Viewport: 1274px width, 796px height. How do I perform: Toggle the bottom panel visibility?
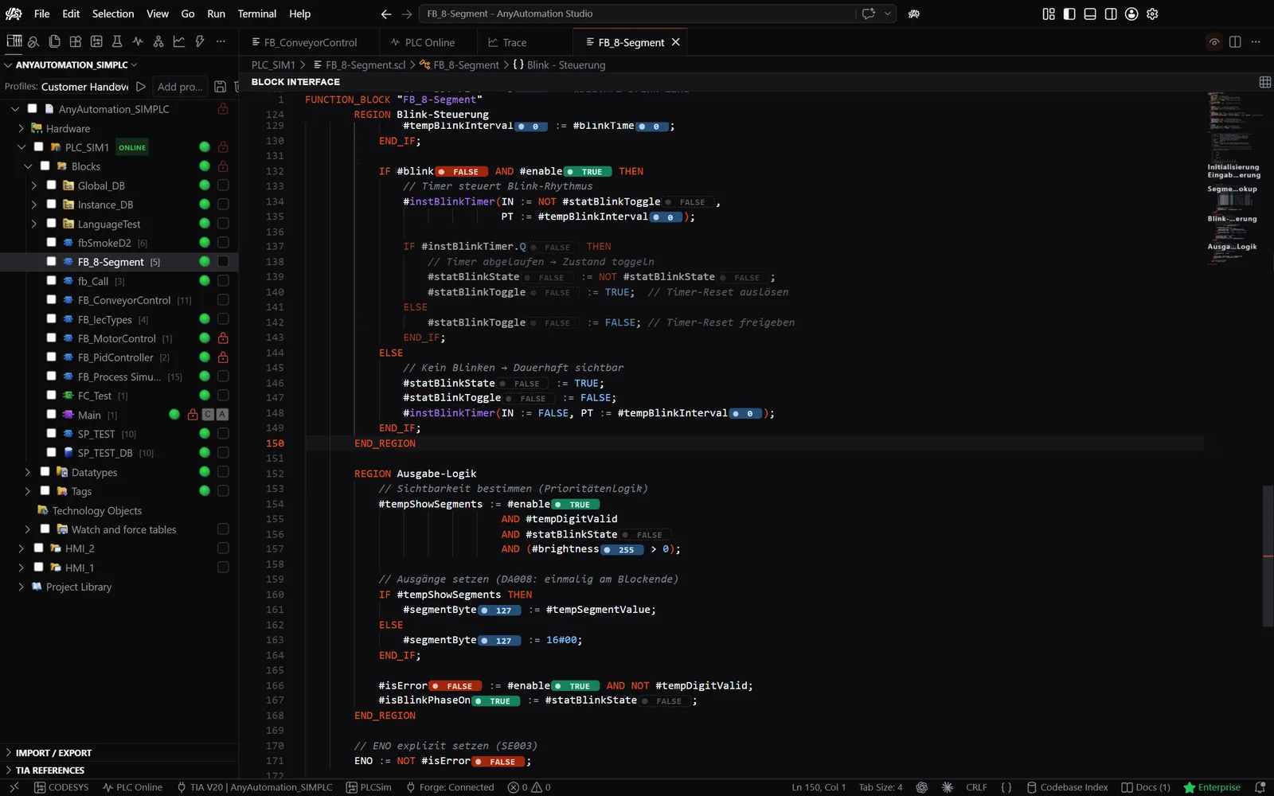pyautogui.click(x=1090, y=14)
